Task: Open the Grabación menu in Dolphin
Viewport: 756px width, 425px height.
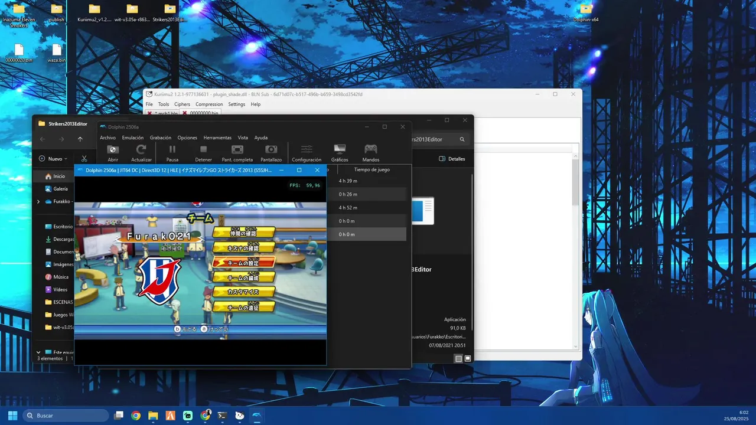Action: [161, 138]
